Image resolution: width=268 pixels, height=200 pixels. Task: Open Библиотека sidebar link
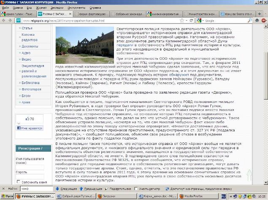point(30,83)
